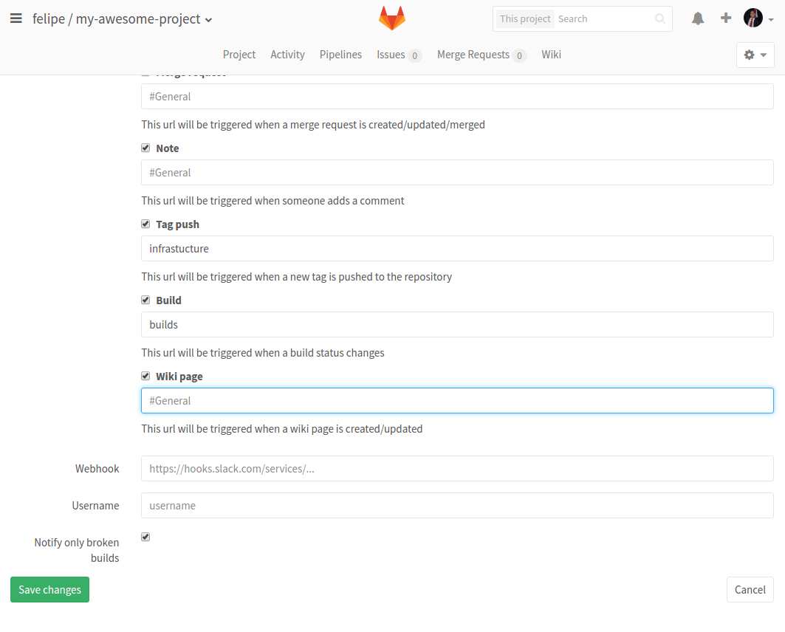Toggle the Build trigger checkbox
Image resolution: width=785 pixels, height=632 pixels.
(x=145, y=299)
